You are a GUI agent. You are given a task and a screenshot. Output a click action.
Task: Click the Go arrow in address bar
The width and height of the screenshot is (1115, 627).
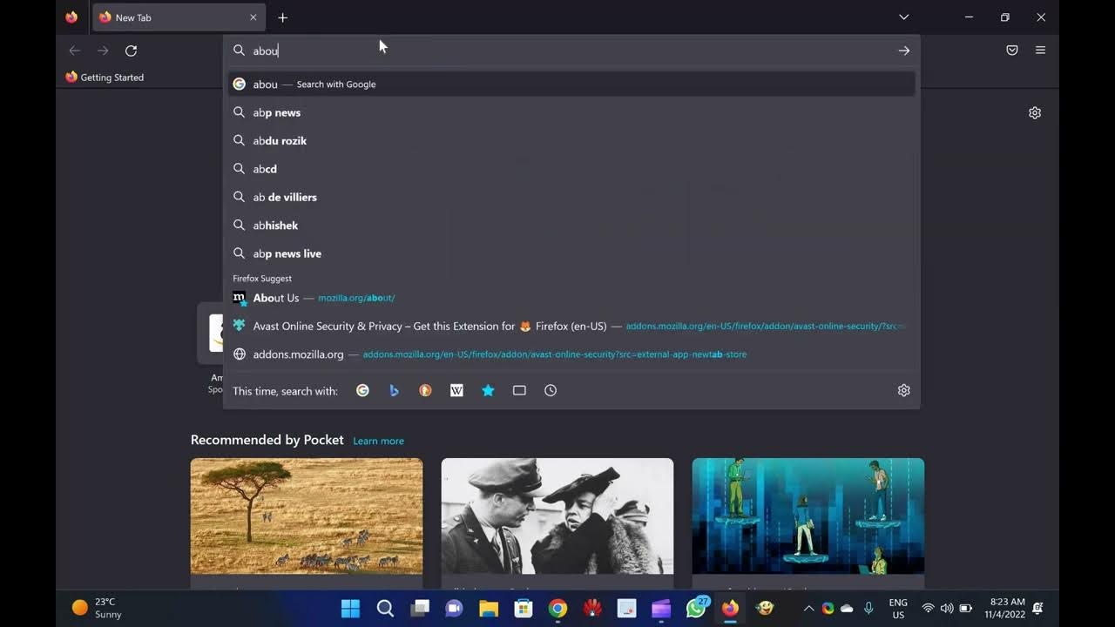tap(903, 51)
